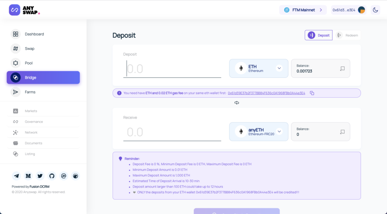Click the Network nodes icon
The height and width of the screenshot is (214, 387).
click(15, 132)
